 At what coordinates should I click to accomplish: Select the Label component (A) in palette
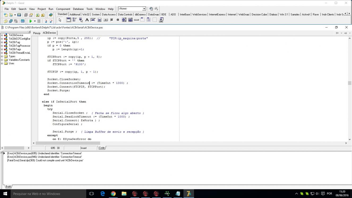click(x=87, y=20)
